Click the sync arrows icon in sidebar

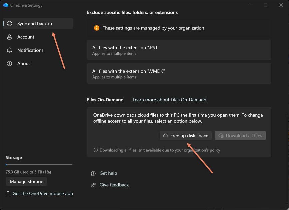(x=9, y=24)
